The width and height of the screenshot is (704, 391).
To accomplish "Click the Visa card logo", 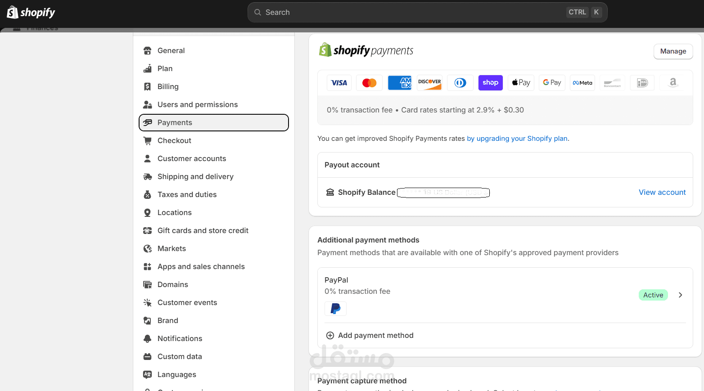I will tap(339, 83).
